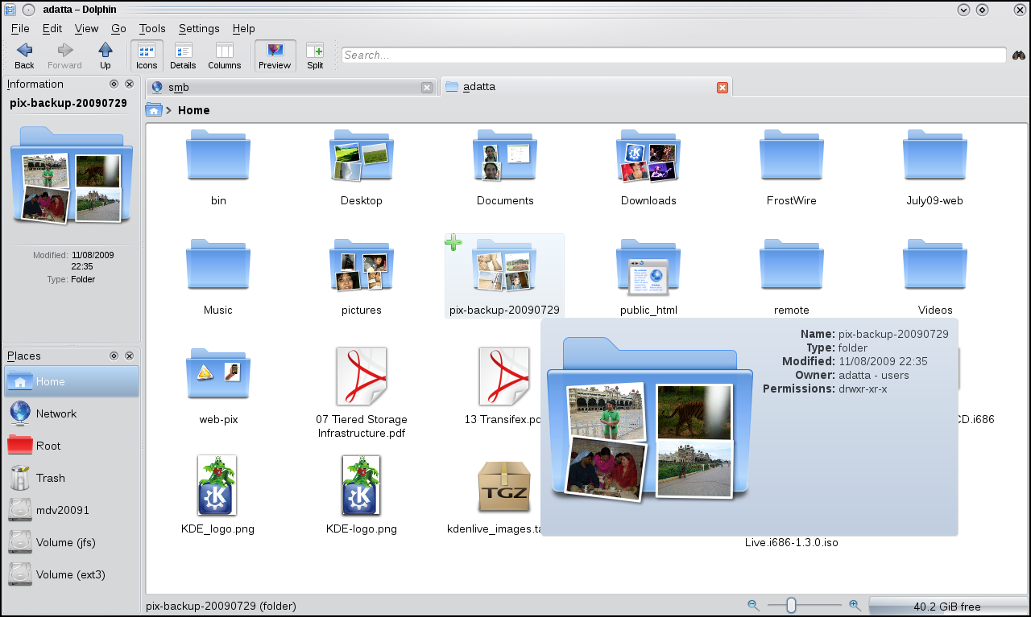Undock the Places panel
This screenshot has height=617, width=1031.
pos(114,356)
